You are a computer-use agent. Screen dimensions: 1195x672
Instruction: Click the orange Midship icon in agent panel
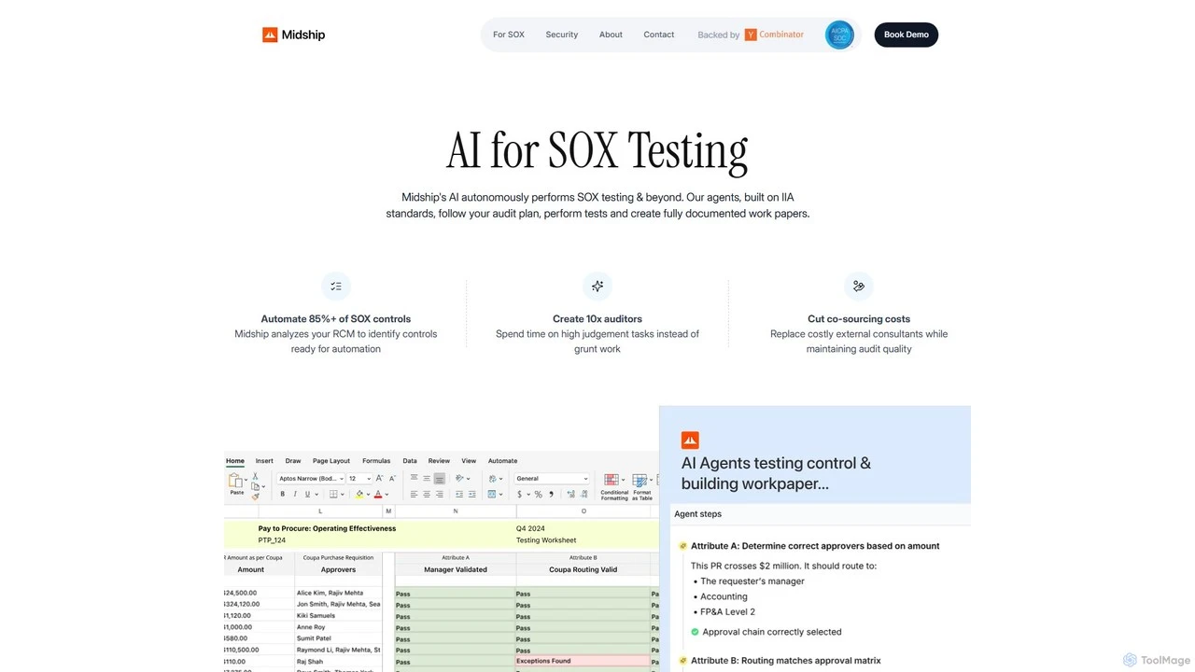click(x=690, y=440)
